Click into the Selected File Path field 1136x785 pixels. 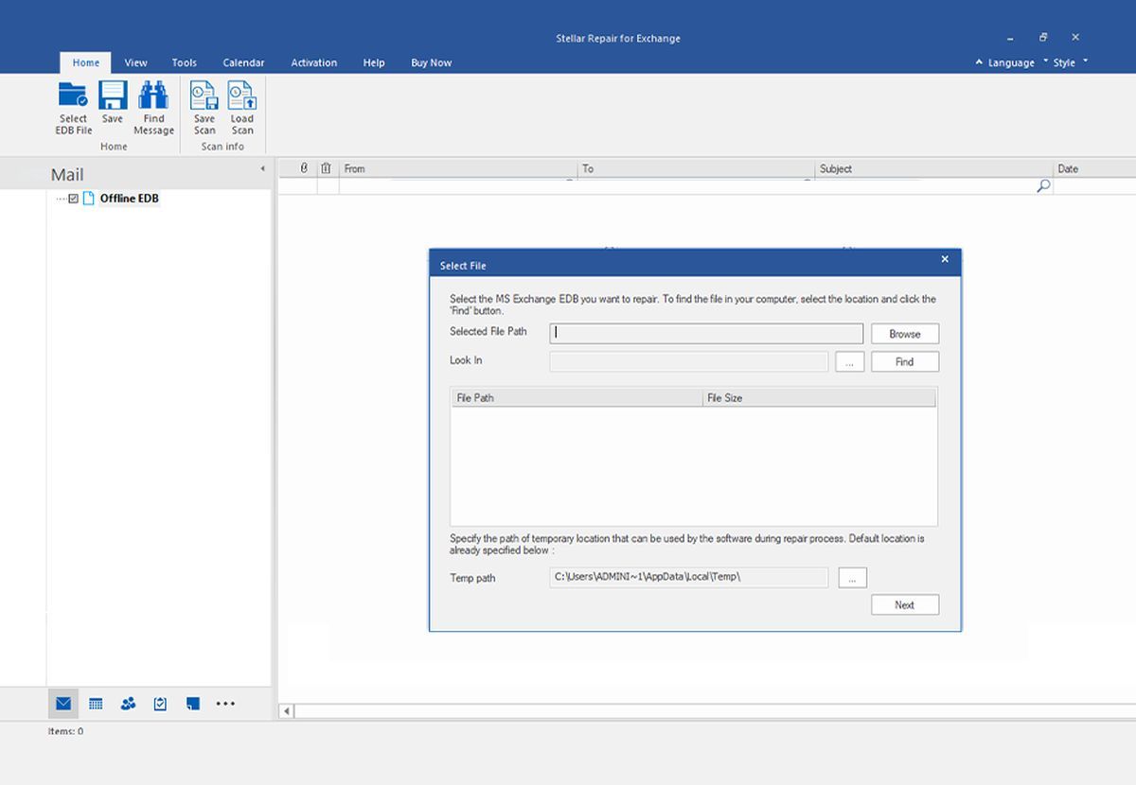click(706, 333)
